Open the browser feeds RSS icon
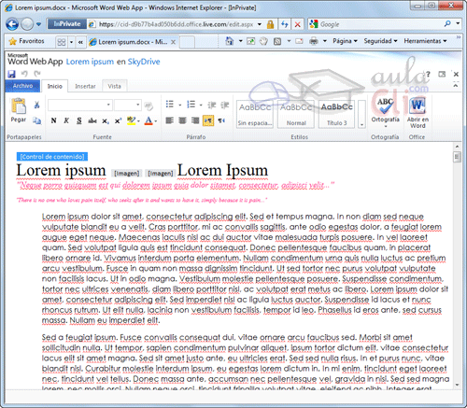This screenshot has height=408, width=467. [277, 41]
